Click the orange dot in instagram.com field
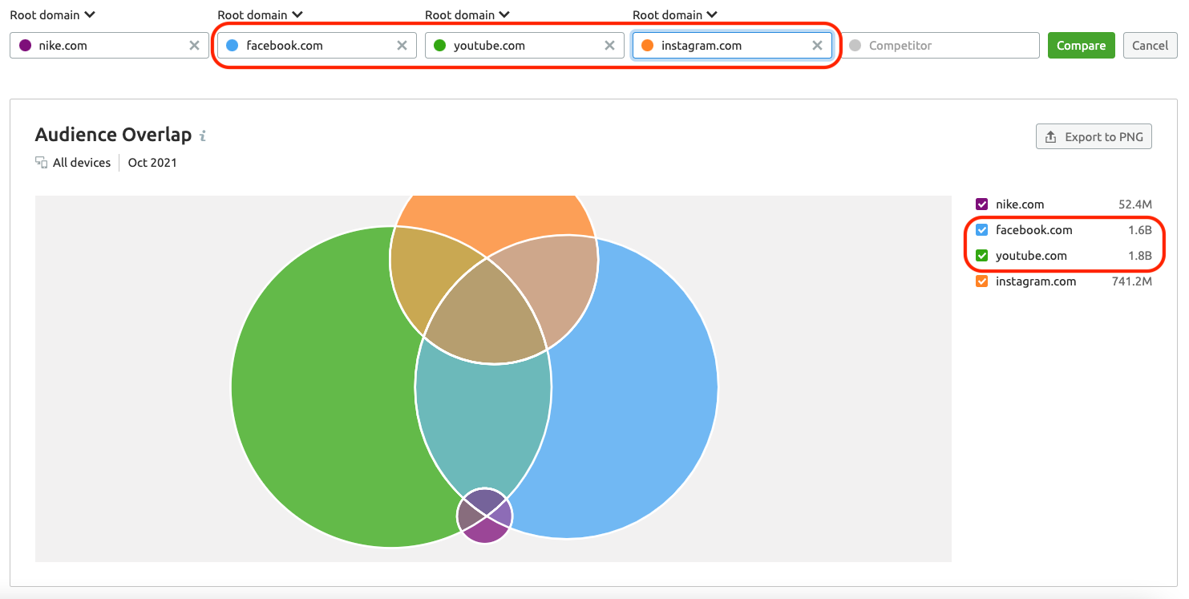Image resolution: width=1189 pixels, height=599 pixels. [x=647, y=46]
